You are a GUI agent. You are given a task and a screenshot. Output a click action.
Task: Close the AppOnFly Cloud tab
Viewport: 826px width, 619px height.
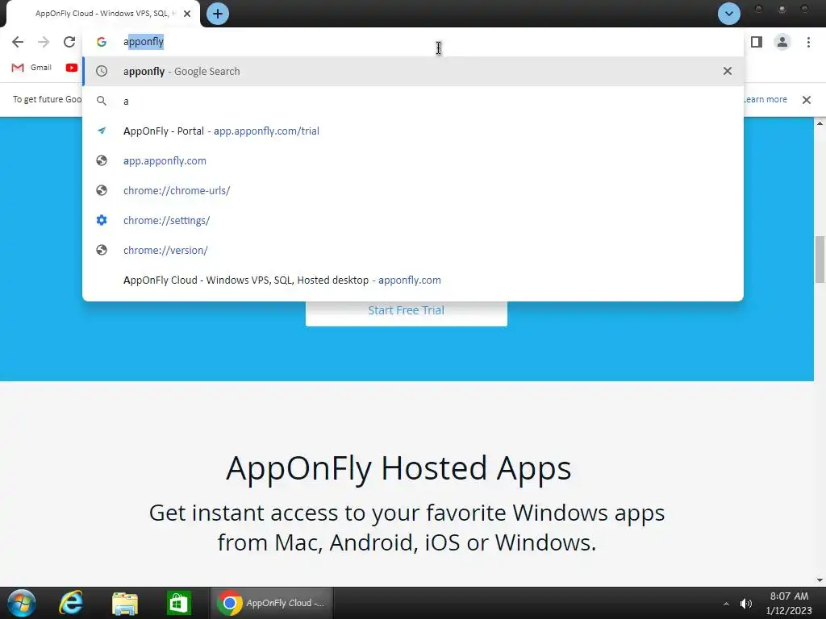[187, 14]
